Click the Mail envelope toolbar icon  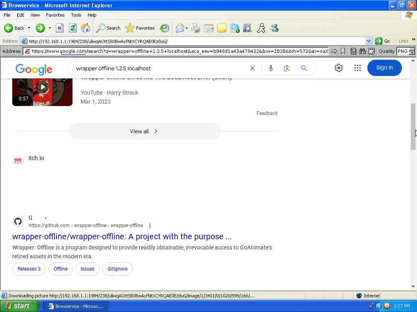pos(180,28)
